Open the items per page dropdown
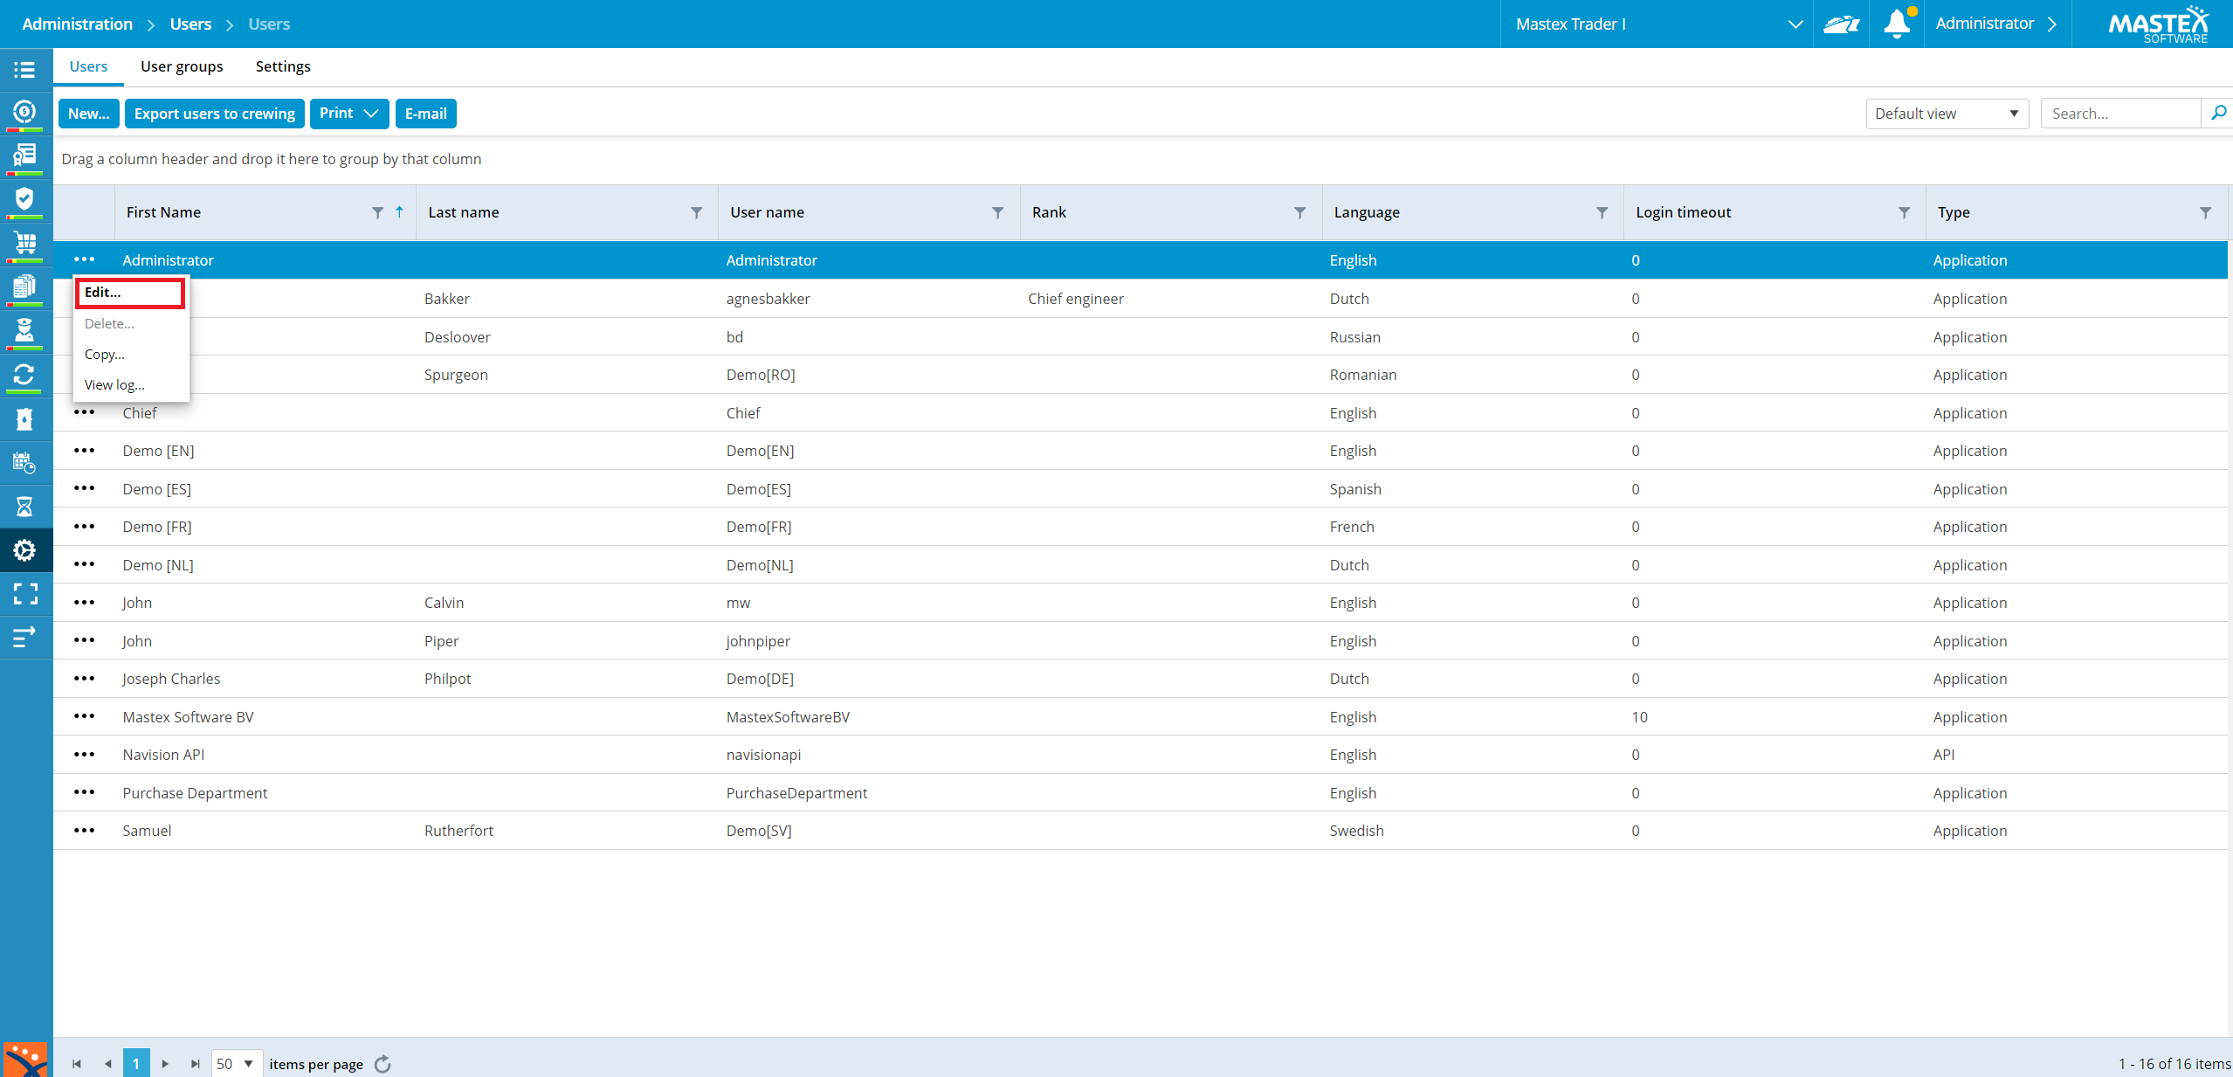Screen dimensions: 2233x1077 tap(237, 1063)
